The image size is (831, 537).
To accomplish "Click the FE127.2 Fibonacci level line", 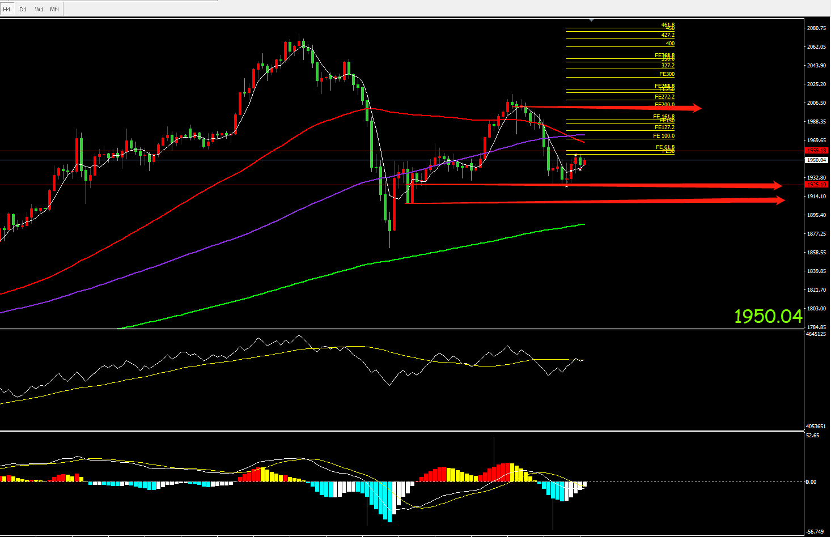I will point(620,130).
